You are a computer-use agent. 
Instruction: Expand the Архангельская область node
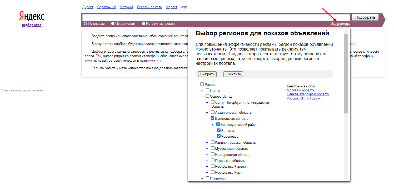point(207,113)
